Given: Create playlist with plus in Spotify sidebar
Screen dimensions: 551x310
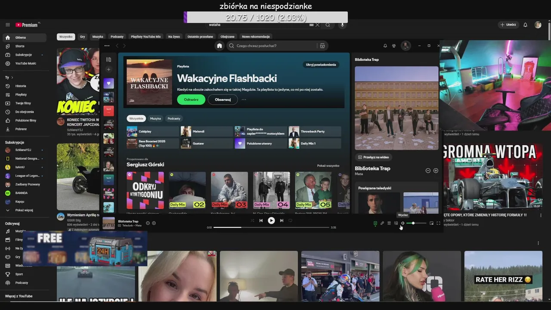Looking at the screenshot, I should (108, 69).
